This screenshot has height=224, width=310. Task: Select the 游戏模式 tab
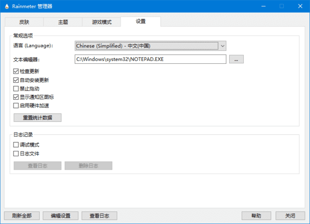click(101, 22)
